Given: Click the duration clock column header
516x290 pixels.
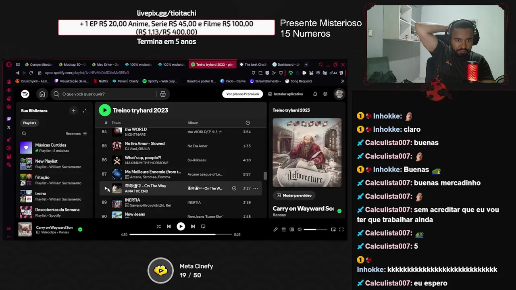Looking at the screenshot, I should 248,122.
